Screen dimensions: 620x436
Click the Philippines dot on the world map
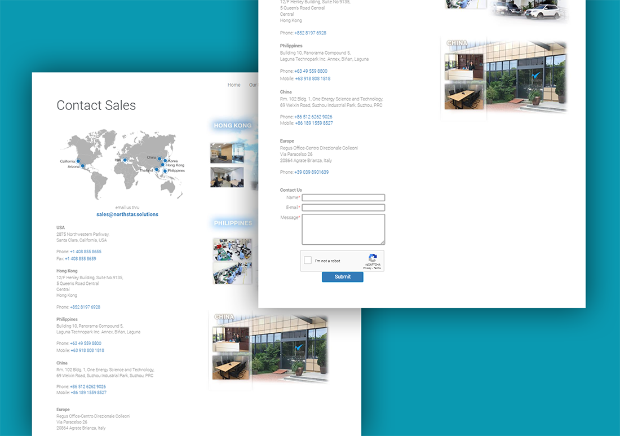pos(165,171)
